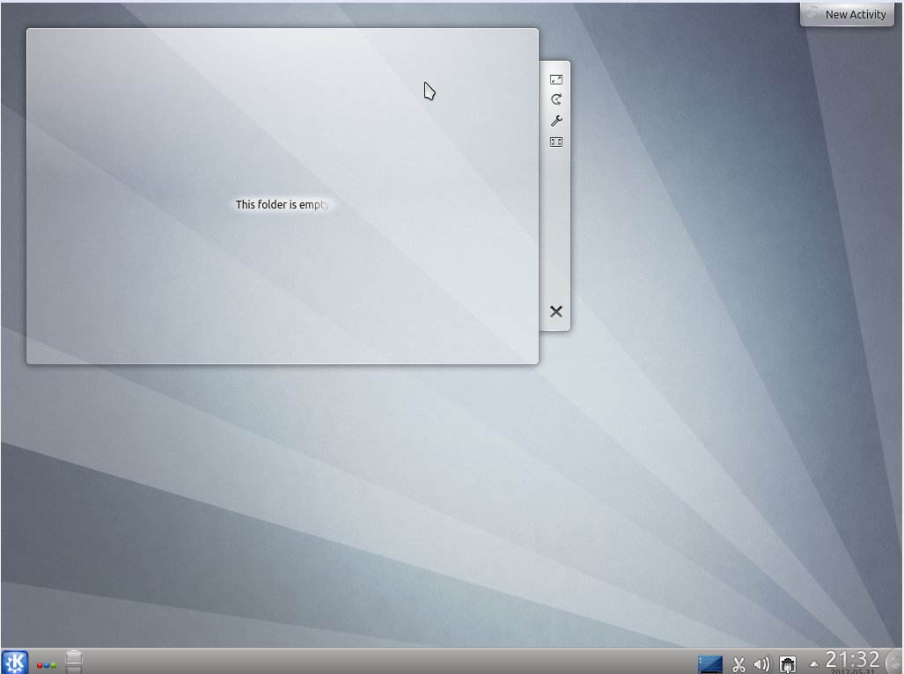Open the Kickoff application launcher
The height and width of the screenshot is (674, 904).
(13, 662)
